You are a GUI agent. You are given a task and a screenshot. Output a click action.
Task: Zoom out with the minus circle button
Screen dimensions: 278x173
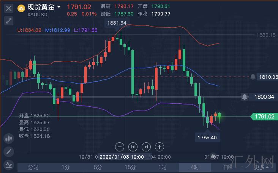pos(120,147)
